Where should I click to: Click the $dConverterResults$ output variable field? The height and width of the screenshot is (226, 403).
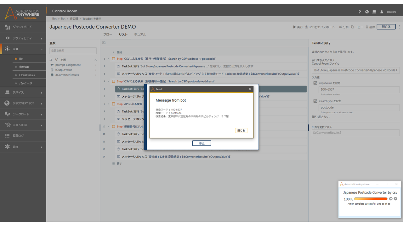tap(356, 133)
